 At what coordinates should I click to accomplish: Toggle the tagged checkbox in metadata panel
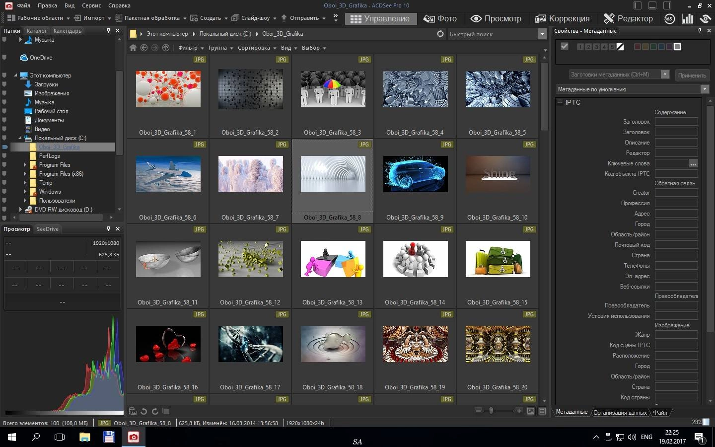pyautogui.click(x=564, y=46)
